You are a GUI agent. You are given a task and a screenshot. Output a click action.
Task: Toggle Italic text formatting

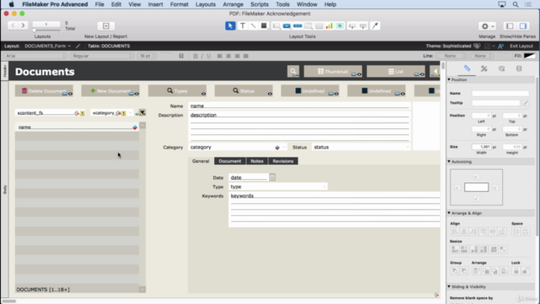point(202,56)
